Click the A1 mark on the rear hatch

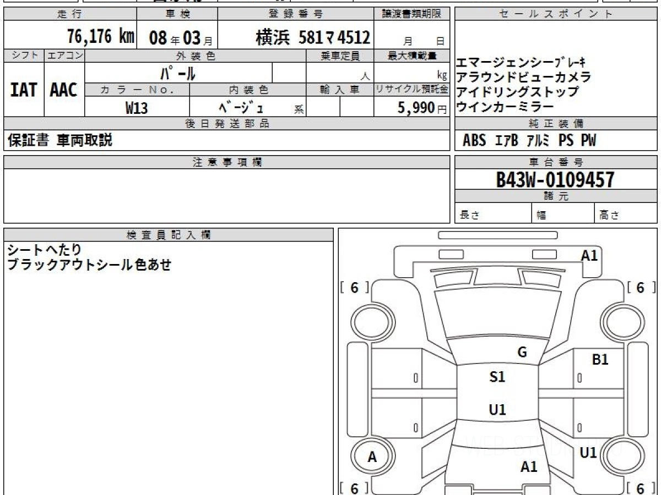coord(529,468)
